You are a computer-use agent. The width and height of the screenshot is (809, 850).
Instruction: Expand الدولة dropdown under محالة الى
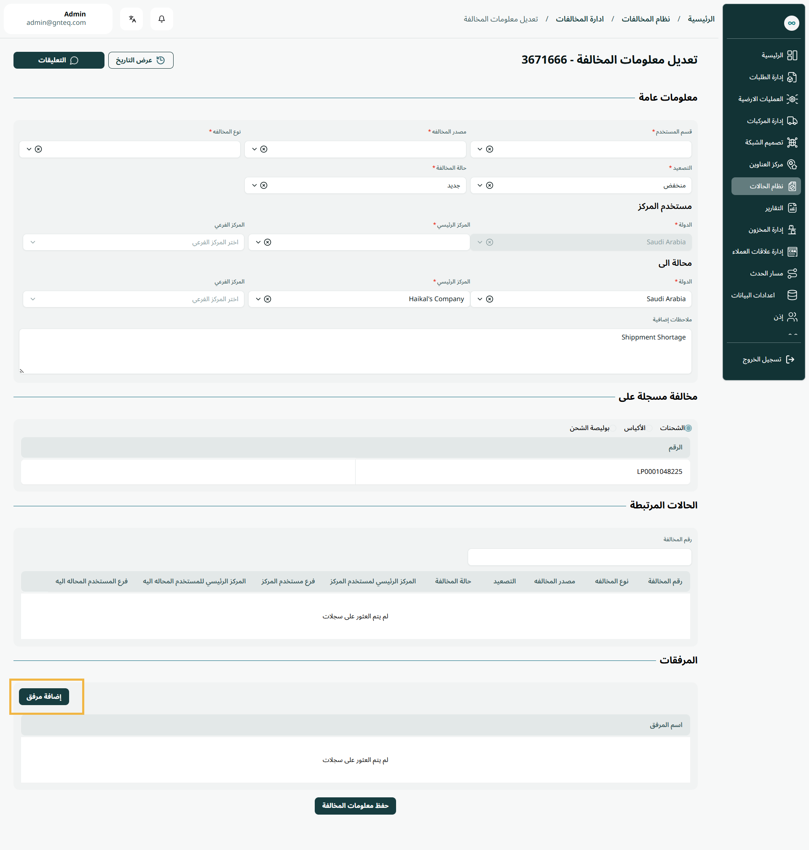tap(480, 299)
